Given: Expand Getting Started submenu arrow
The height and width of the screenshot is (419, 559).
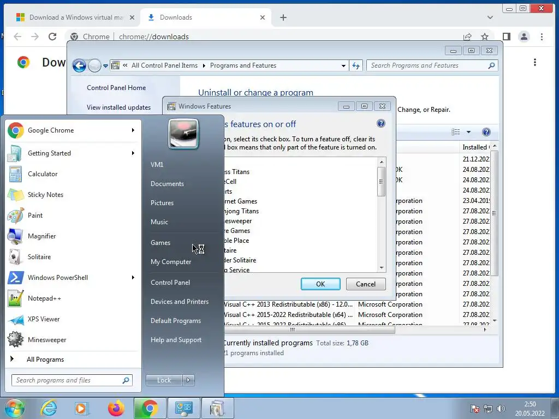Looking at the screenshot, I should [x=133, y=153].
